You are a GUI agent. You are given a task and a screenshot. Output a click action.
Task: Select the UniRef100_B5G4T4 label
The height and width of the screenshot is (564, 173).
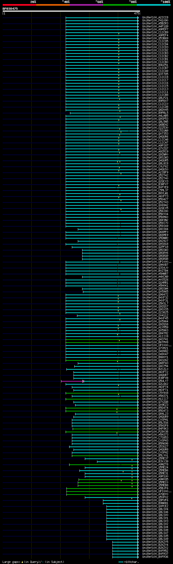[x=155, y=408]
